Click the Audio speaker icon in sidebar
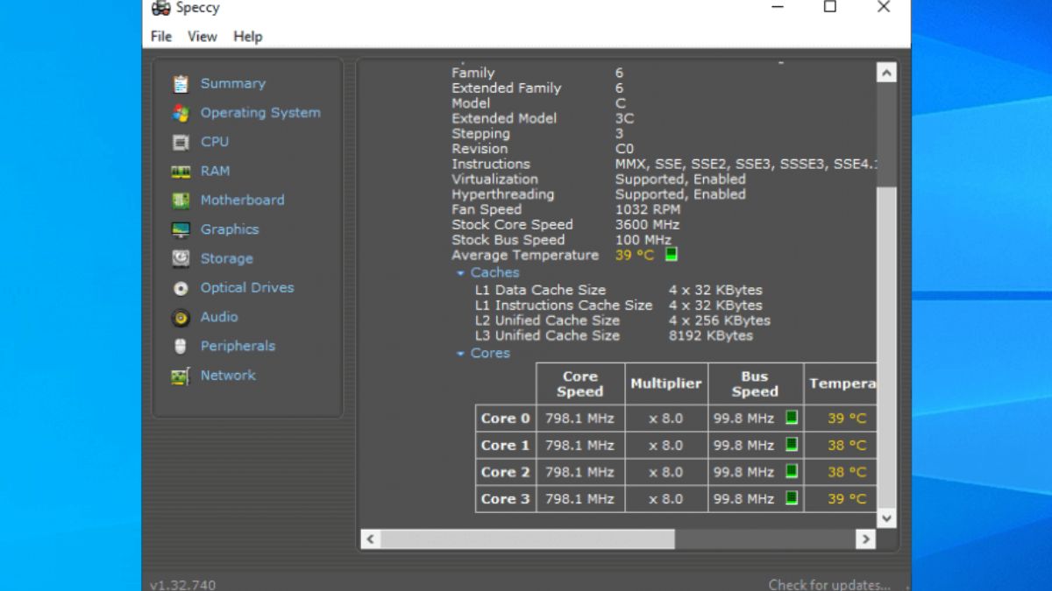Image resolution: width=1052 pixels, height=591 pixels. [181, 317]
